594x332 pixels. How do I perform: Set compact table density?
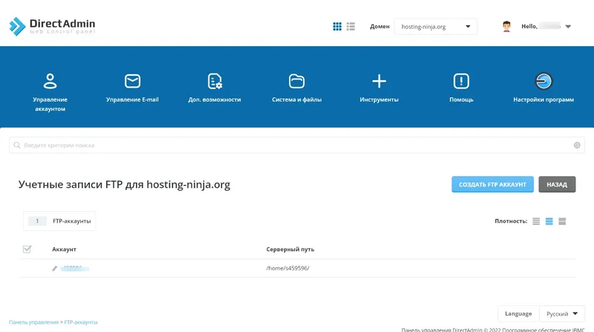535,221
